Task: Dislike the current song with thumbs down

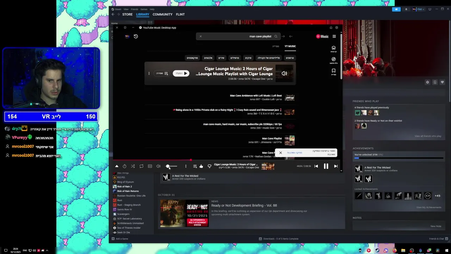Action: [x=209, y=166]
